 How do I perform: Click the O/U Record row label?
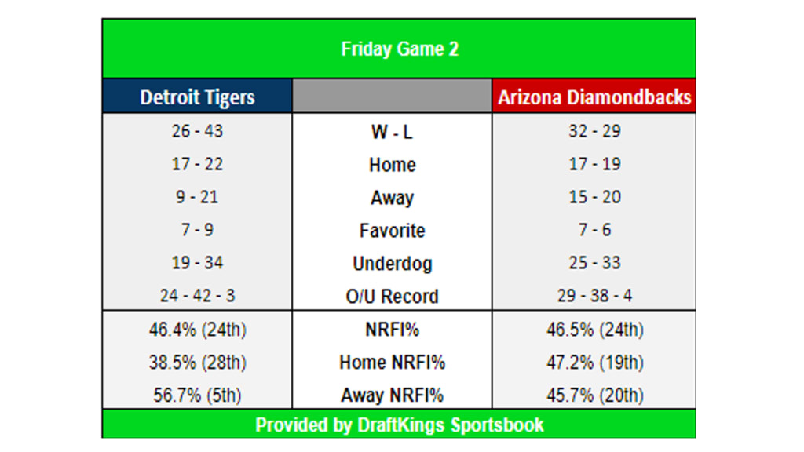click(x=392, y=297)
